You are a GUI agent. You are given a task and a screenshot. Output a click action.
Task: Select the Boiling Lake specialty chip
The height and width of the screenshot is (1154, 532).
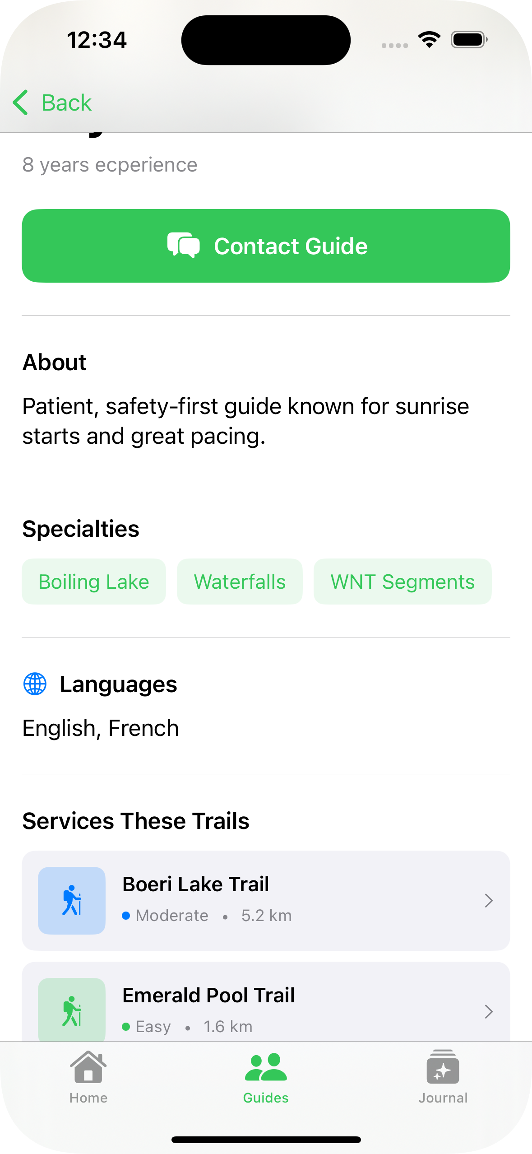tap(93, 581)
